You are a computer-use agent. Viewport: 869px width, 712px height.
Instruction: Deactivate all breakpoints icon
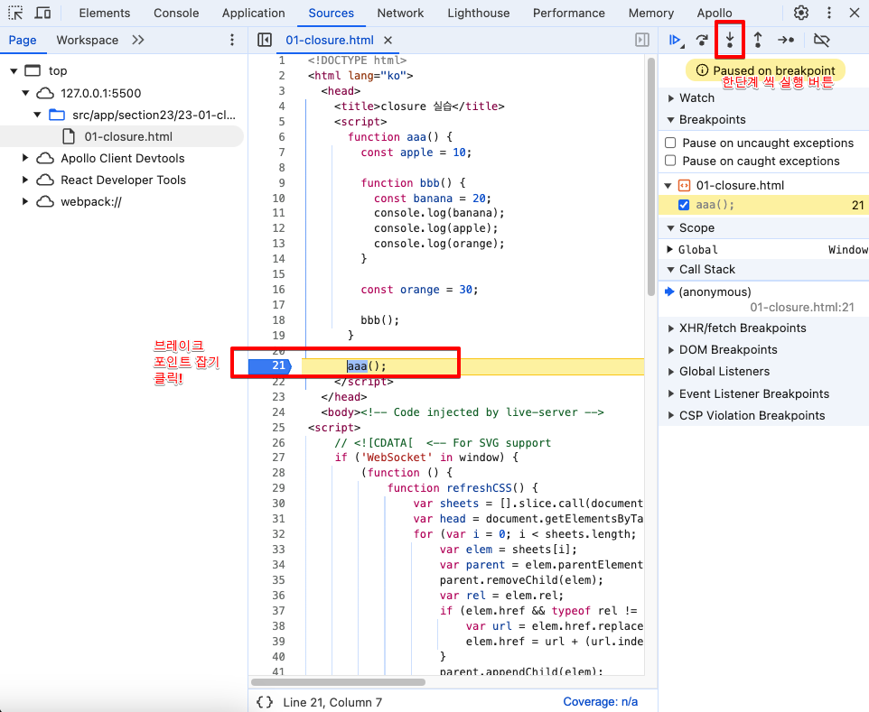(x=821, y=40)
